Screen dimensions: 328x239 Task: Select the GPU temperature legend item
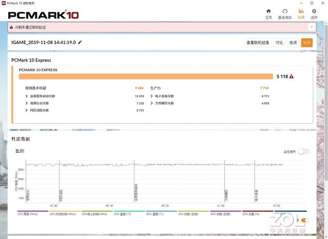tap(155, 214)
